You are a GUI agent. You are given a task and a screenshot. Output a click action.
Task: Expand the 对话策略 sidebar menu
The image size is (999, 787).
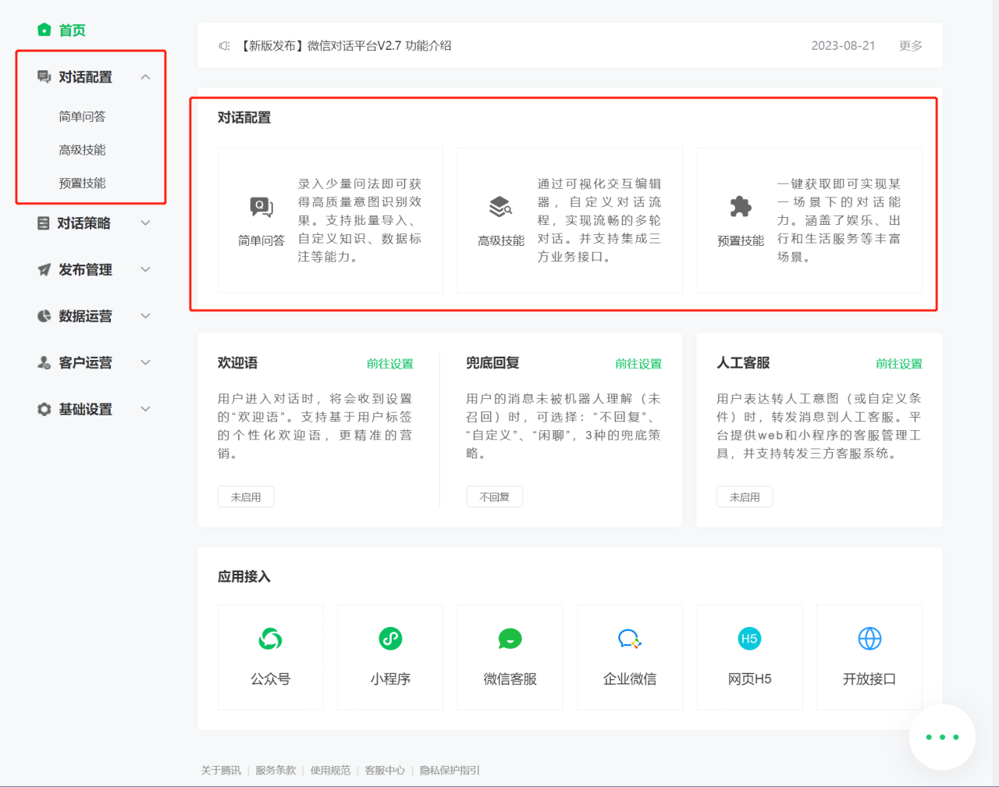[x=145, y=223]
